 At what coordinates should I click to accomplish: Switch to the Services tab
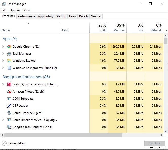(x=96, y=16)
